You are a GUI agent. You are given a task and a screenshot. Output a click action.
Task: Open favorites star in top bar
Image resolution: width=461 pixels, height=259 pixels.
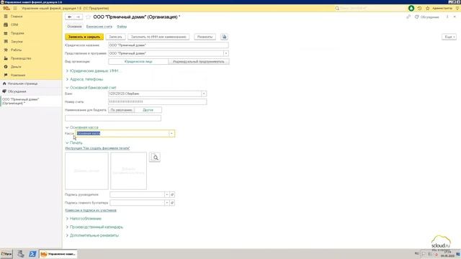tap(428, 8)
